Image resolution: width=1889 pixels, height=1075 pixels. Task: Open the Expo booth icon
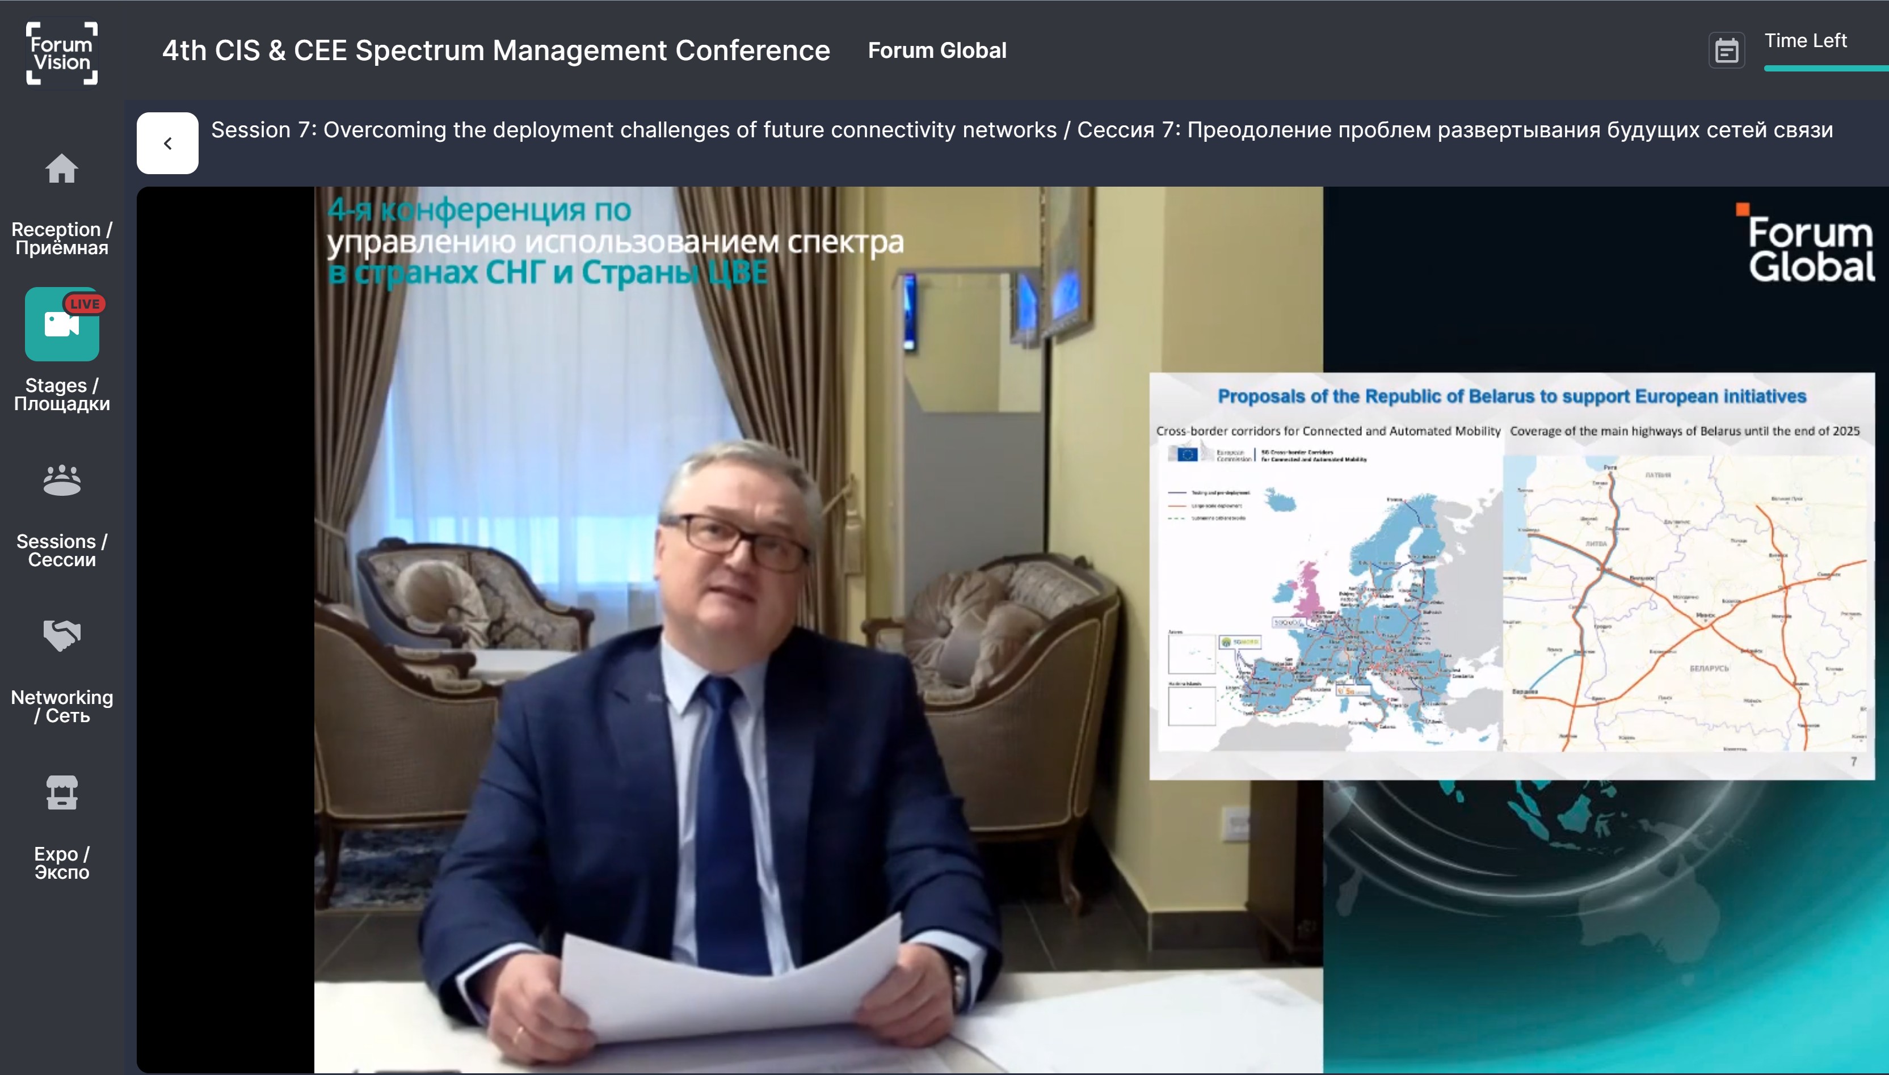coord(62,792)
